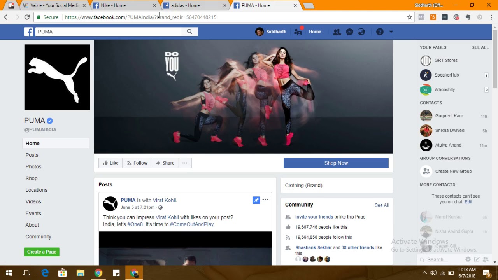Viewport: 498px width, 280px height.
Task: Open File Explorer from taskbar
Action: [80, 273]
